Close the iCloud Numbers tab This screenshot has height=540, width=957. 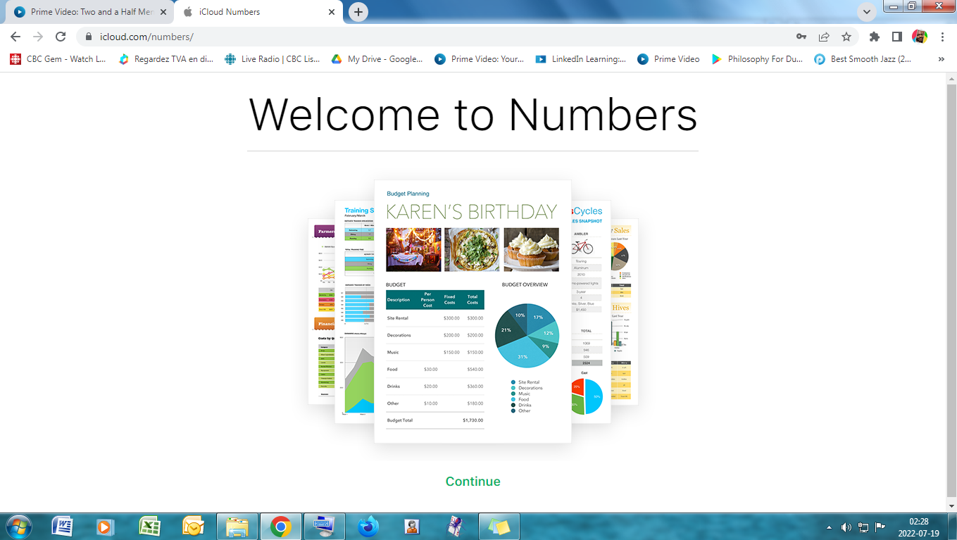pyautogui.click(x=332, y=12)
